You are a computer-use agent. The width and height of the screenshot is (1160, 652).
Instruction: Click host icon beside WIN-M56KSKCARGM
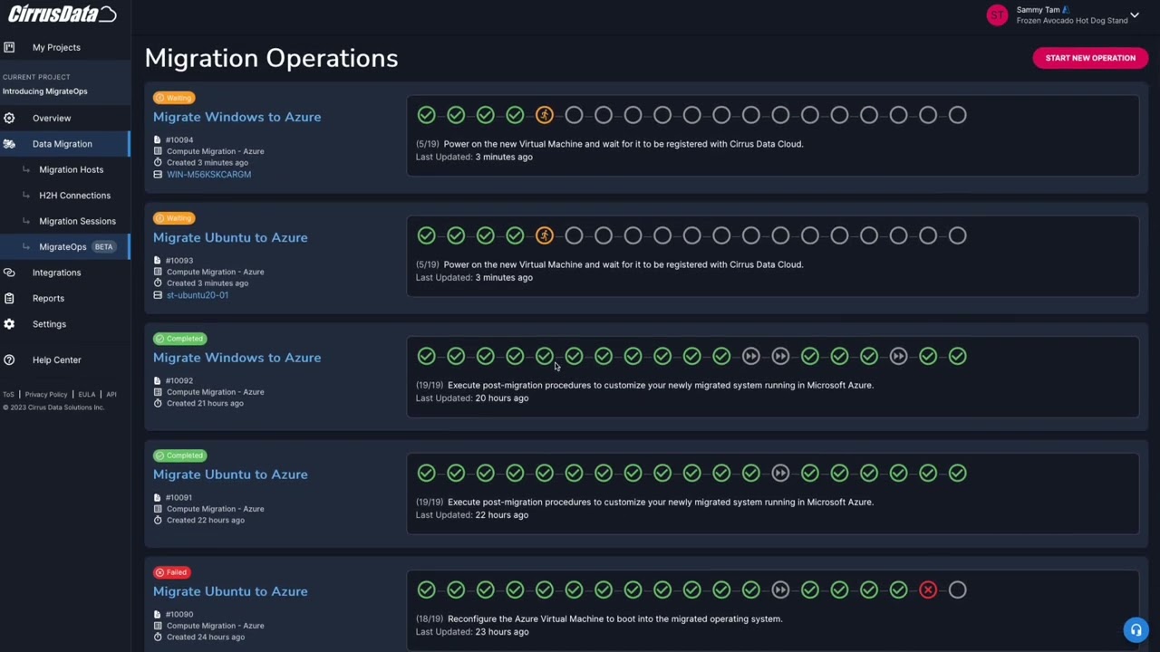coord(158,175)
